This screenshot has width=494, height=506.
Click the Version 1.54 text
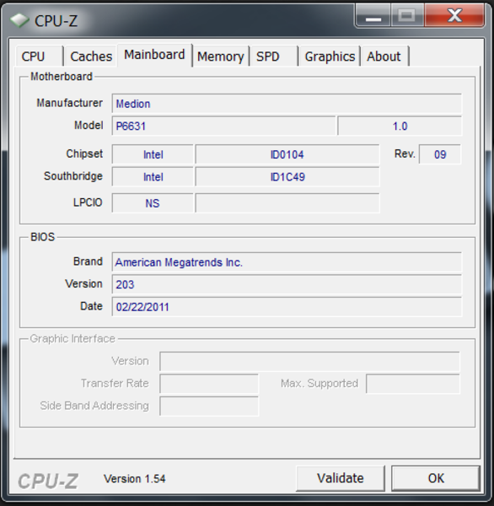coord(135,478)
